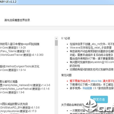Click the Wow.exe _retail_ 子目录 bullet
The height and width of the screenshot is (114, 114).
pos(91,47)
